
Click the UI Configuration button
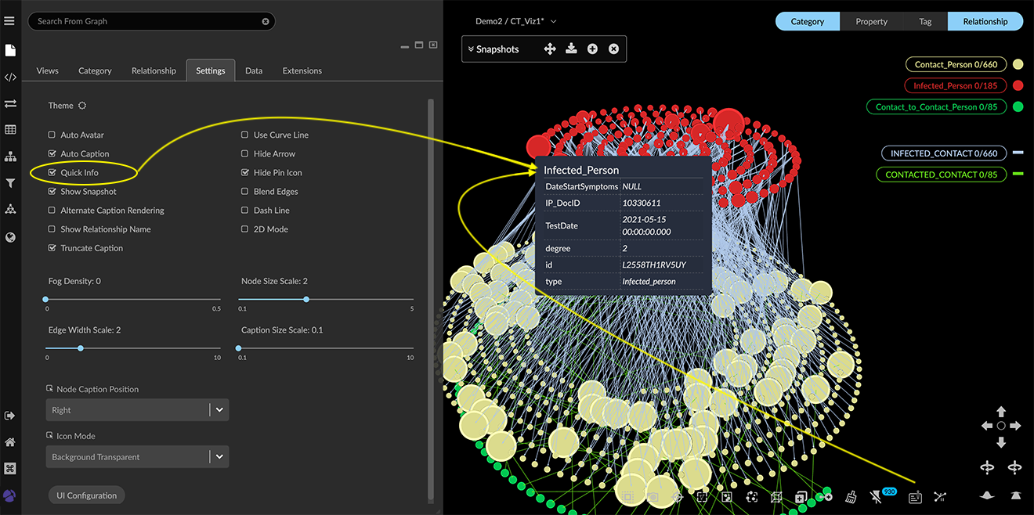[86, 495]
